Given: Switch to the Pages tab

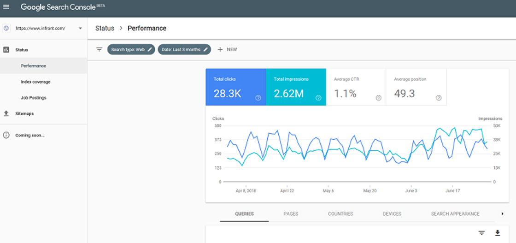Looking at the screenshot, I should click(x=291, y=214).
